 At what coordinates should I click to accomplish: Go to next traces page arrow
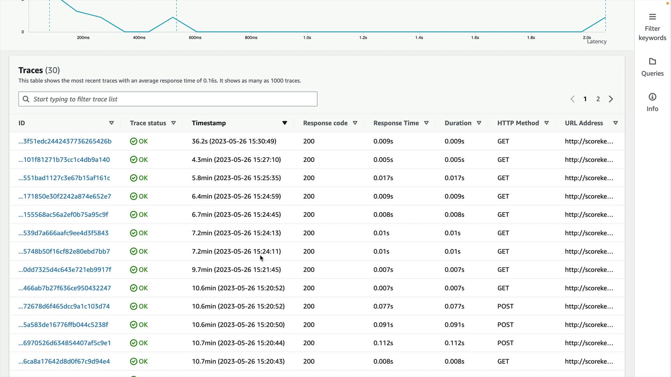coord(611,99)
